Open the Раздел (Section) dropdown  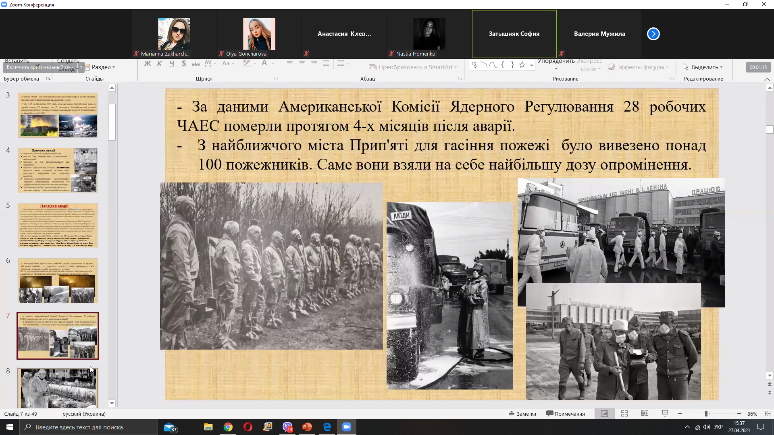(100, 67)
